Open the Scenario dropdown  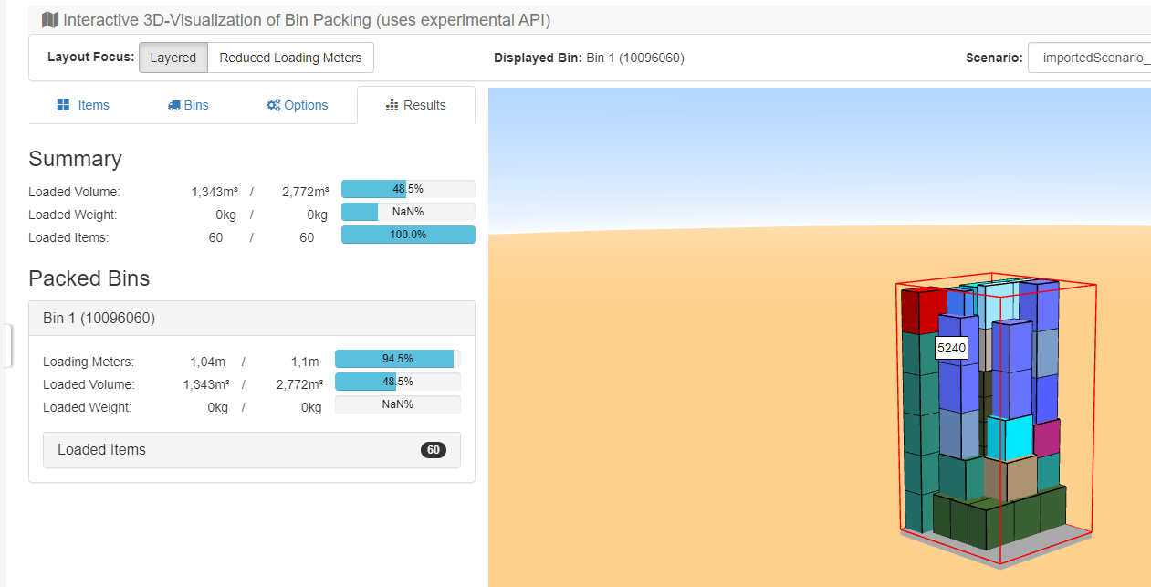[x=1089, y=58]
